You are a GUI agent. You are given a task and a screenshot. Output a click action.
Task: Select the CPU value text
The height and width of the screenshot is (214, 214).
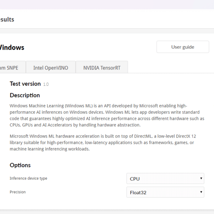point(135,179)
